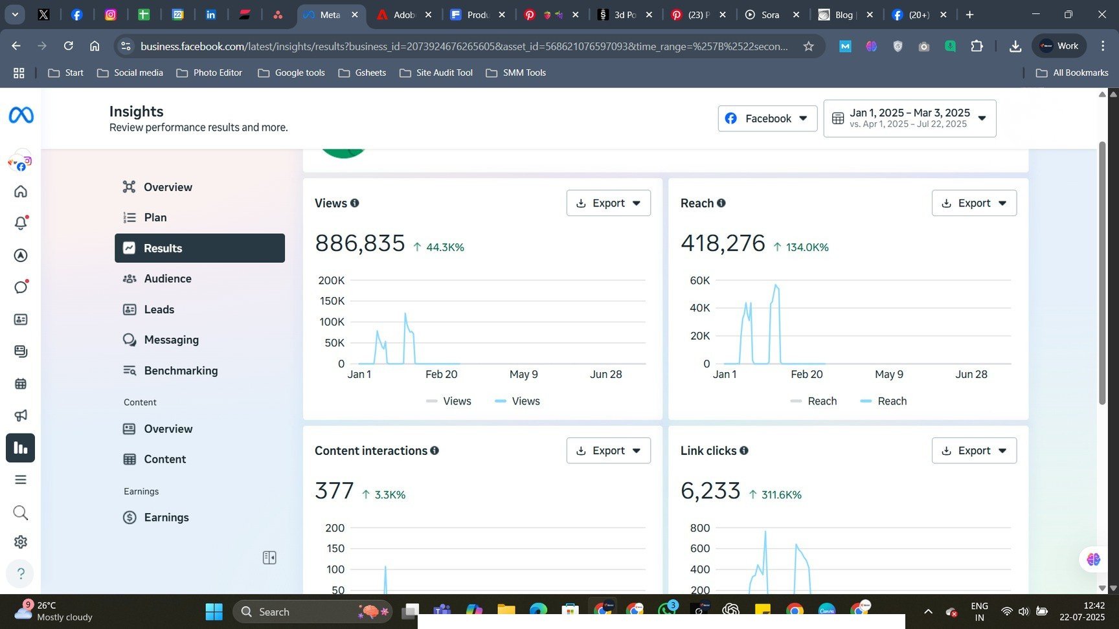Open the date range picker Jan 1 – Mar 3, 2025
The height and width of the screenshot is (629, 1119).
(x=910, y=118)
